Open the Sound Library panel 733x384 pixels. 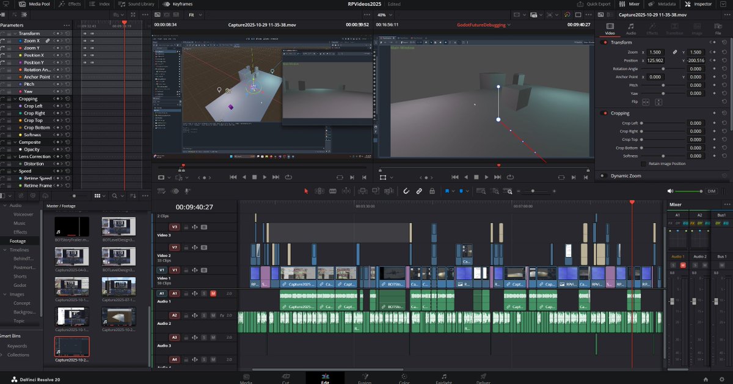137,4
